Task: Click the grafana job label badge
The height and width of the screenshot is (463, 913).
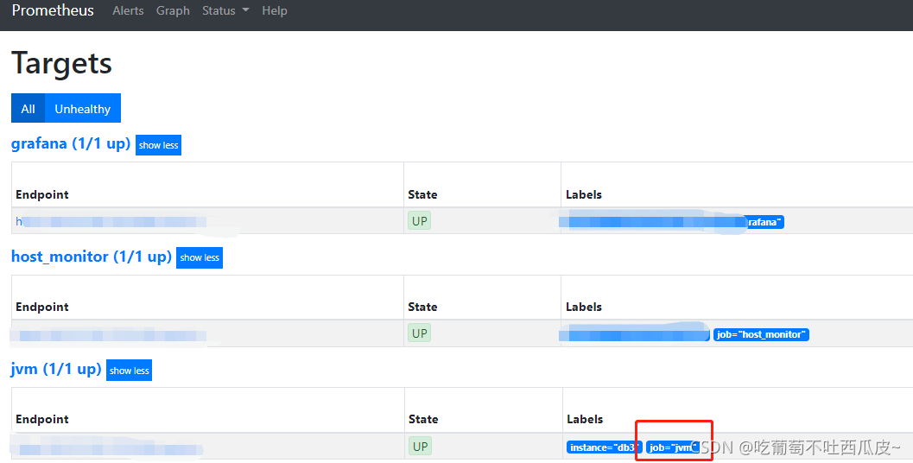Action: point(764,222)
